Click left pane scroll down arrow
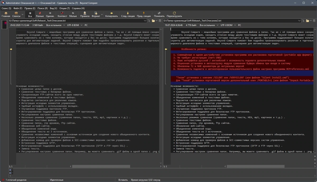Viewport: 317px width, 182px height. [x=161, y=163]
